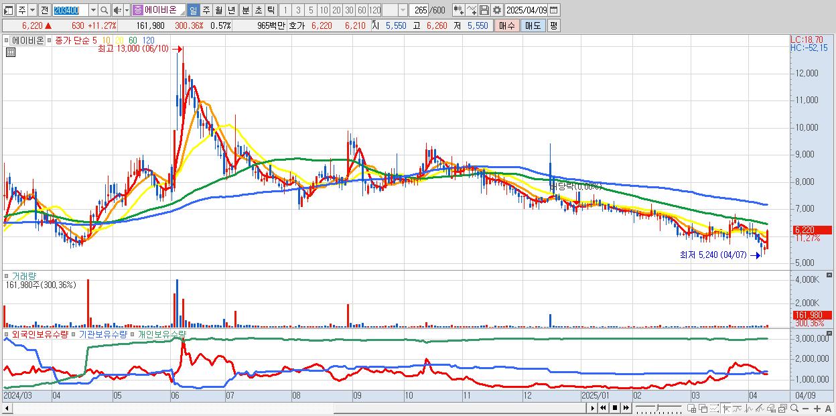
Task: Save the chart with the floppy icon
Action: tap(484, 10)
